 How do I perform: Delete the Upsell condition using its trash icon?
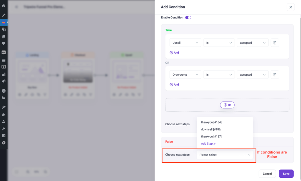tap(275, 43)
